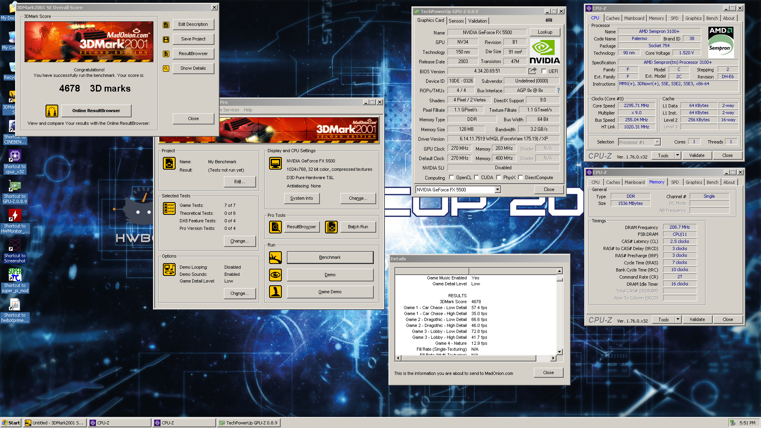
Task: Click the Benchmark run icon
Action: pyautogui.click(x=275, y=258)
